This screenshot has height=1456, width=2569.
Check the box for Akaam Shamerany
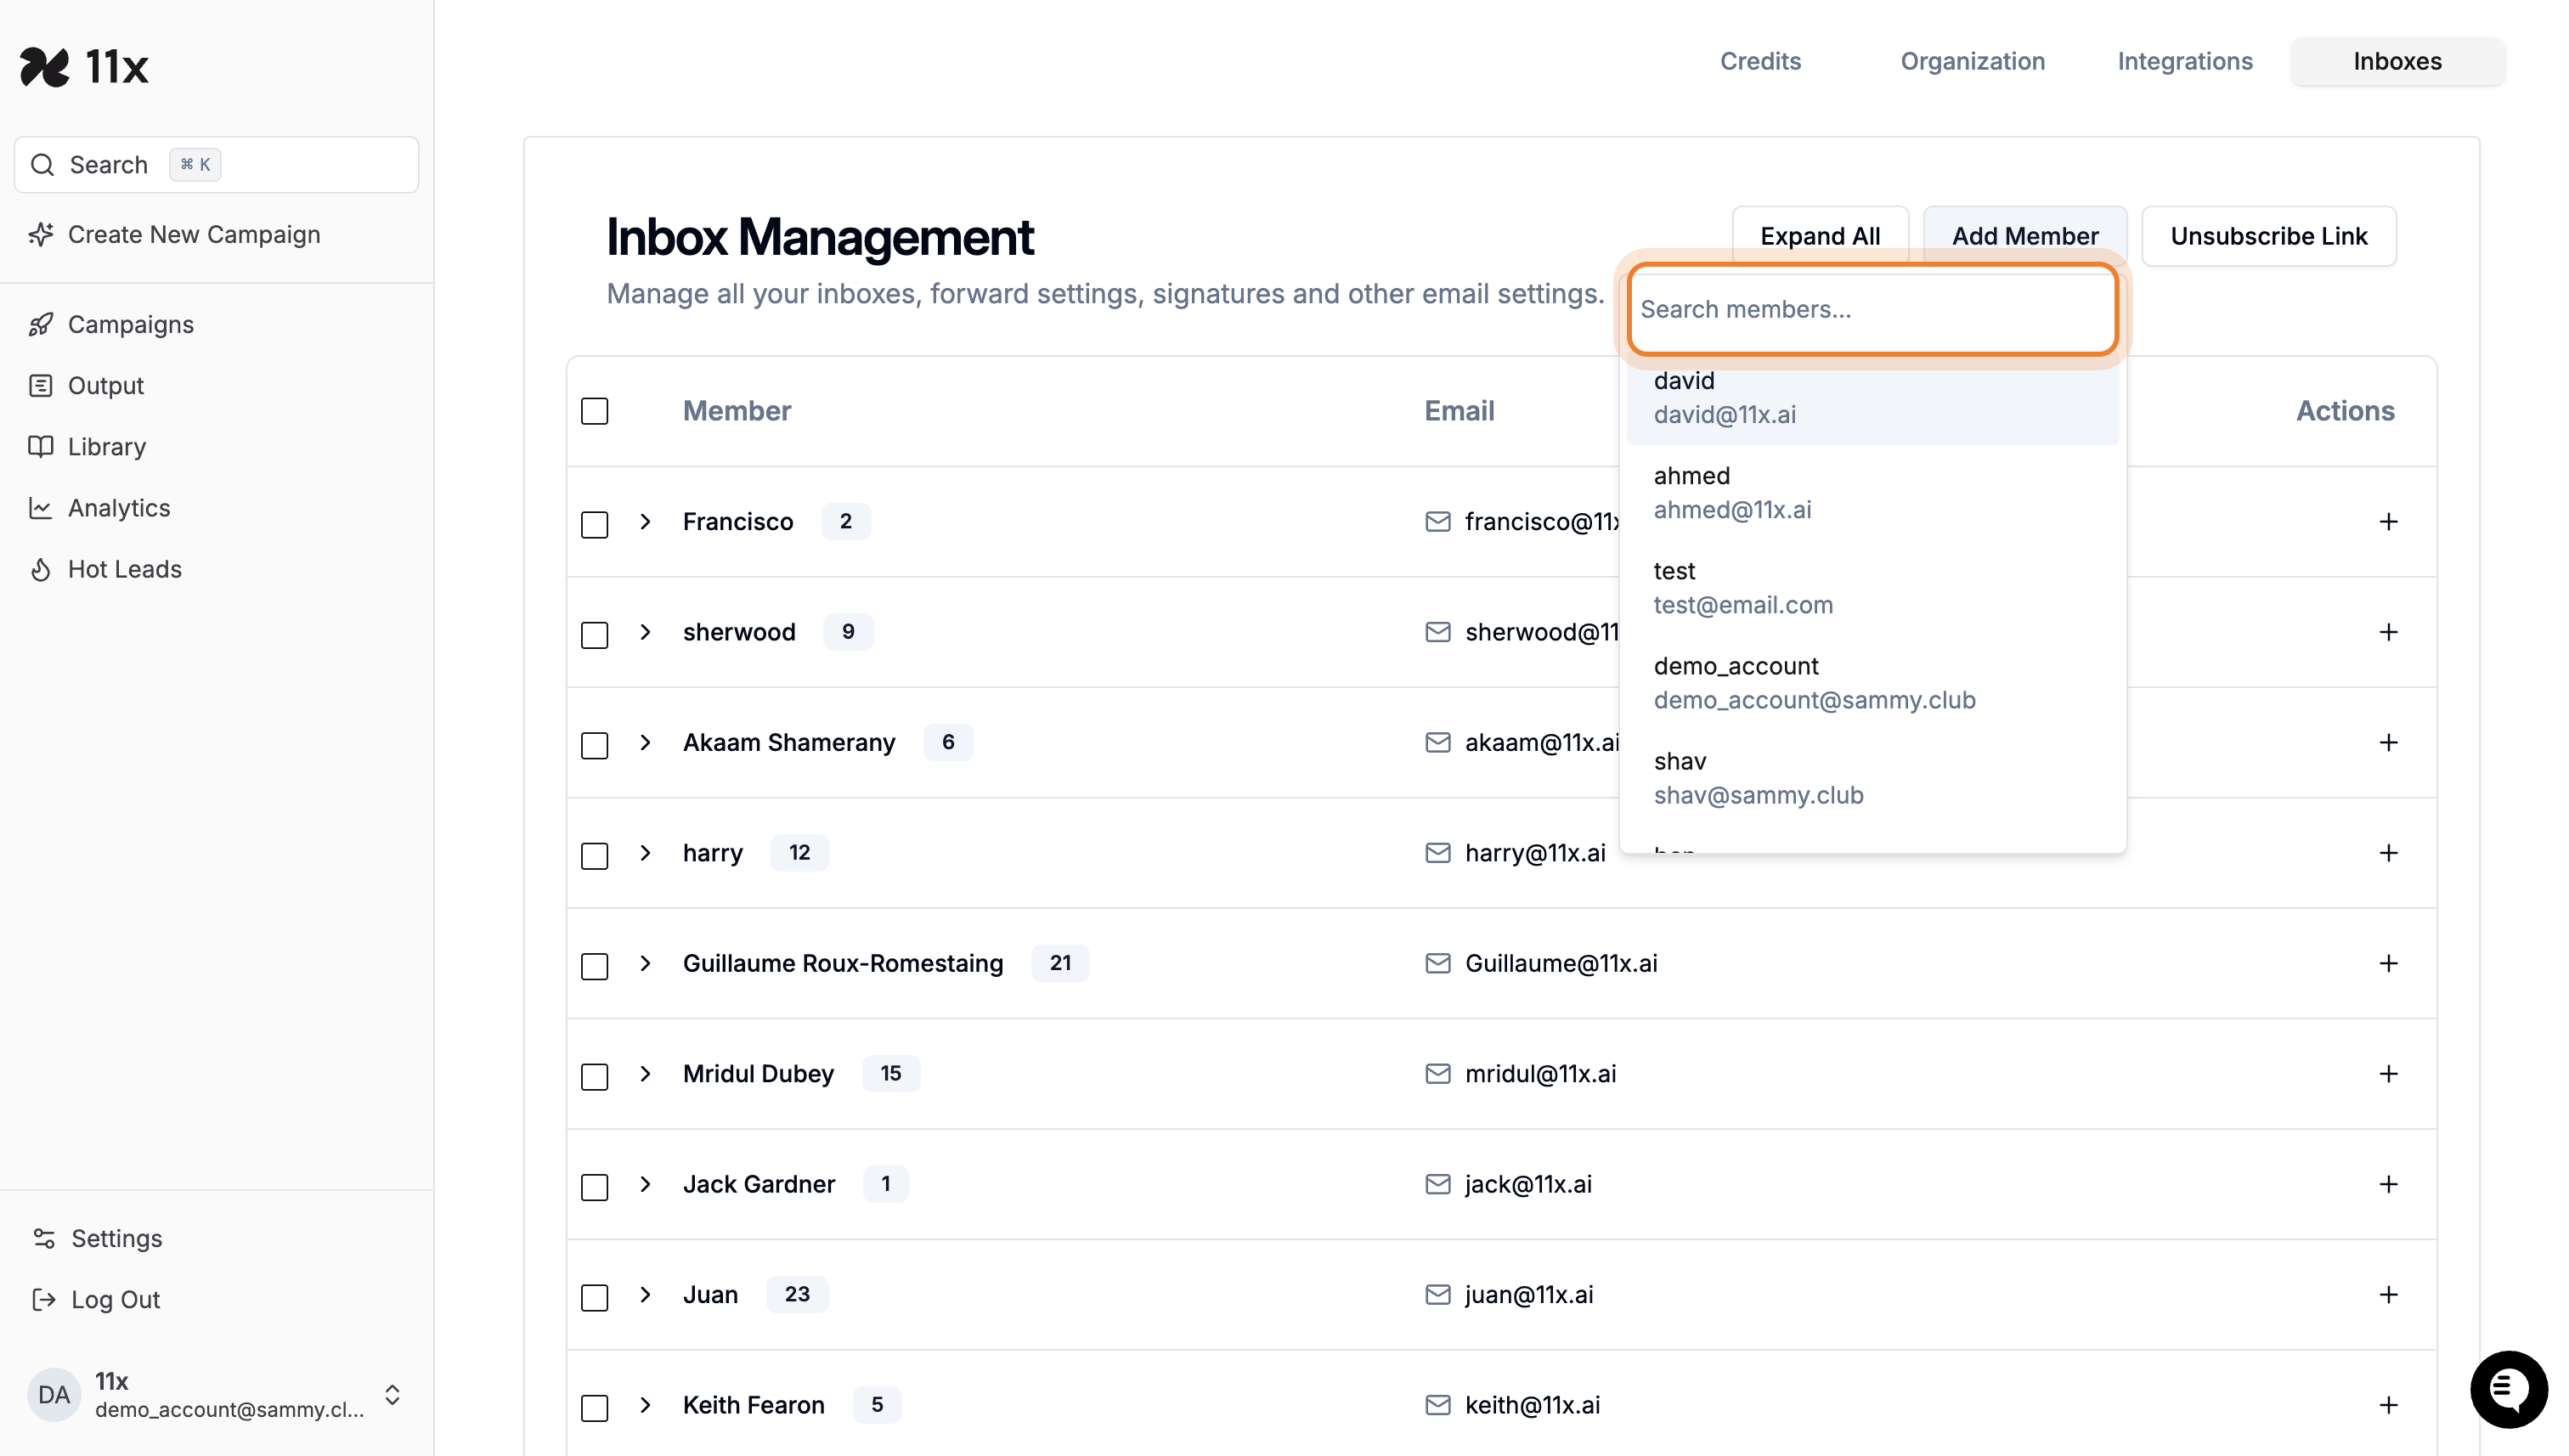tap(594, 745)
